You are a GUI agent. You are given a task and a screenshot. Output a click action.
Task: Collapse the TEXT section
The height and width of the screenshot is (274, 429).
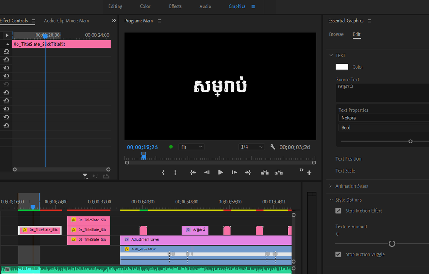pyautogui.click(x=331, y=55)
